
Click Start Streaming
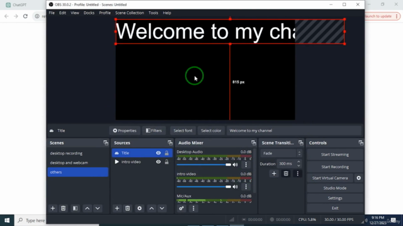click(x=335, y=154)
